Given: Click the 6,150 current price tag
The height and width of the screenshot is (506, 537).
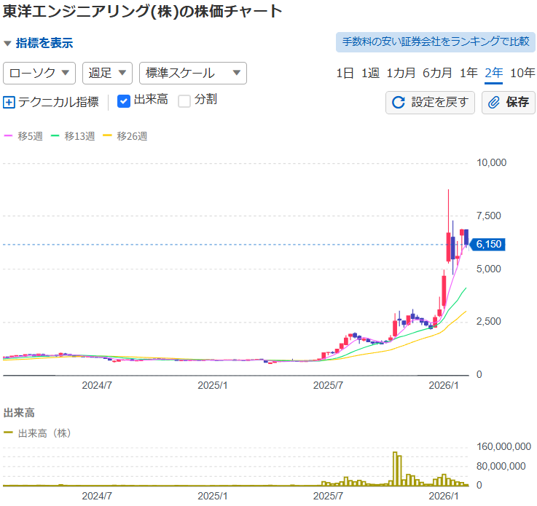Looking at the screenshot, I should click(488, 245).
